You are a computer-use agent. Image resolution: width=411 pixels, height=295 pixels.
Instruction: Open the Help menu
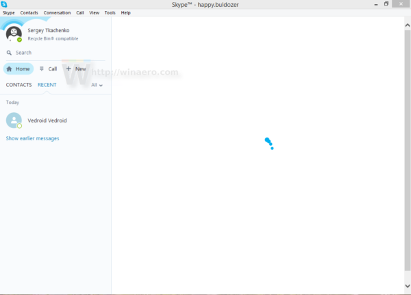point(125,13)
